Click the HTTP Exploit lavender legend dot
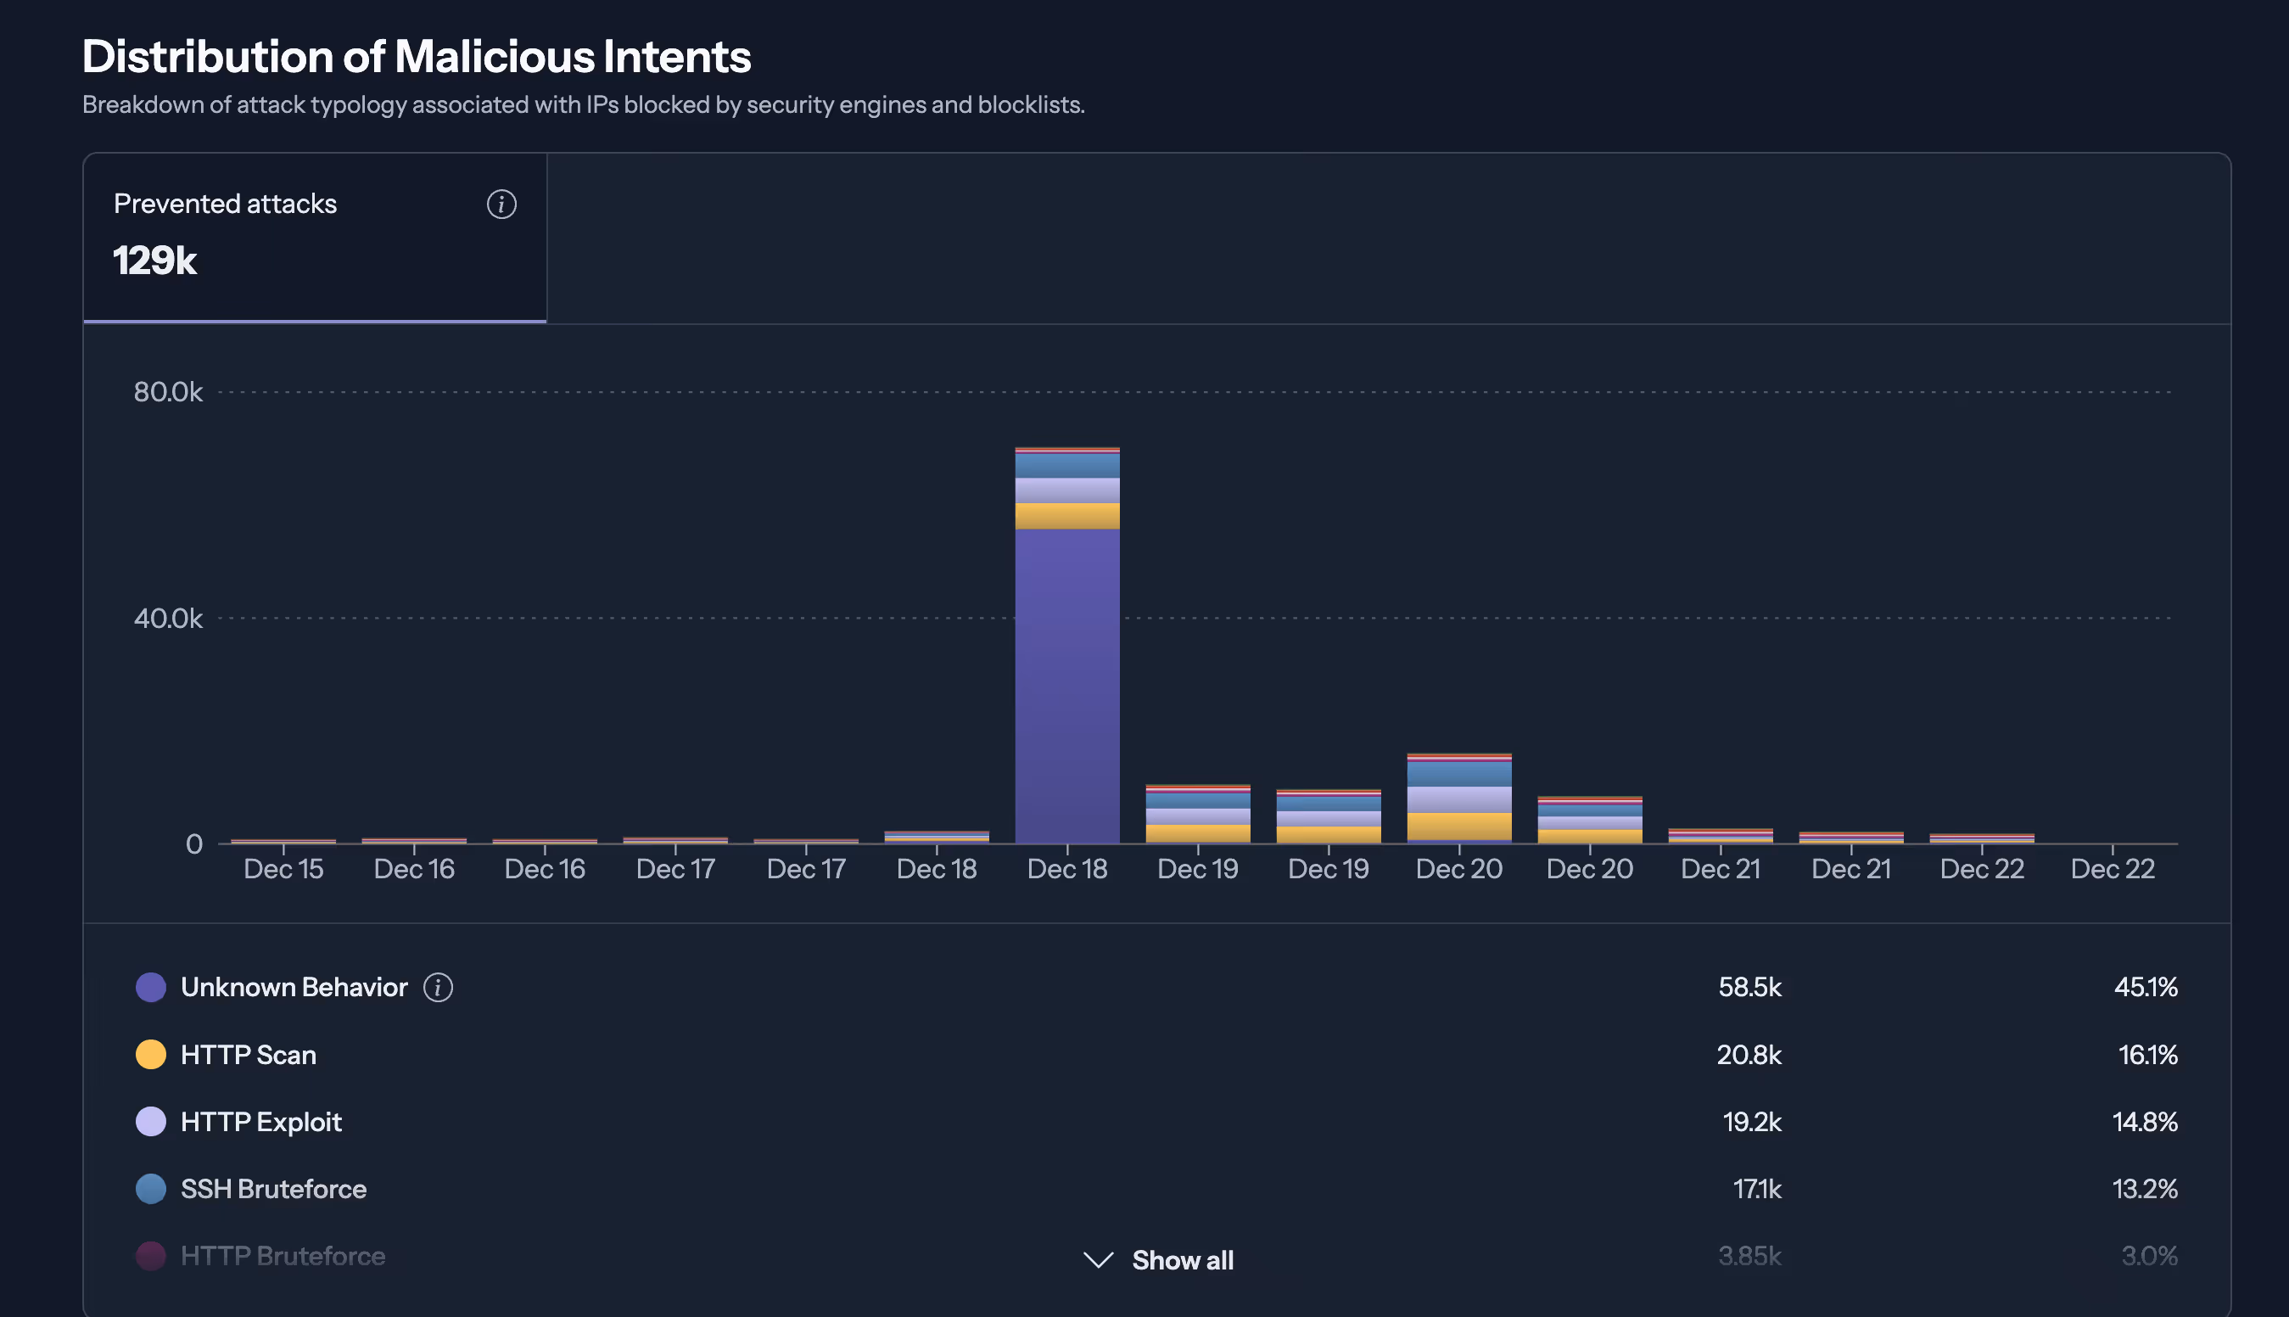2289x1317 pixels. (x=151, y=1122)
